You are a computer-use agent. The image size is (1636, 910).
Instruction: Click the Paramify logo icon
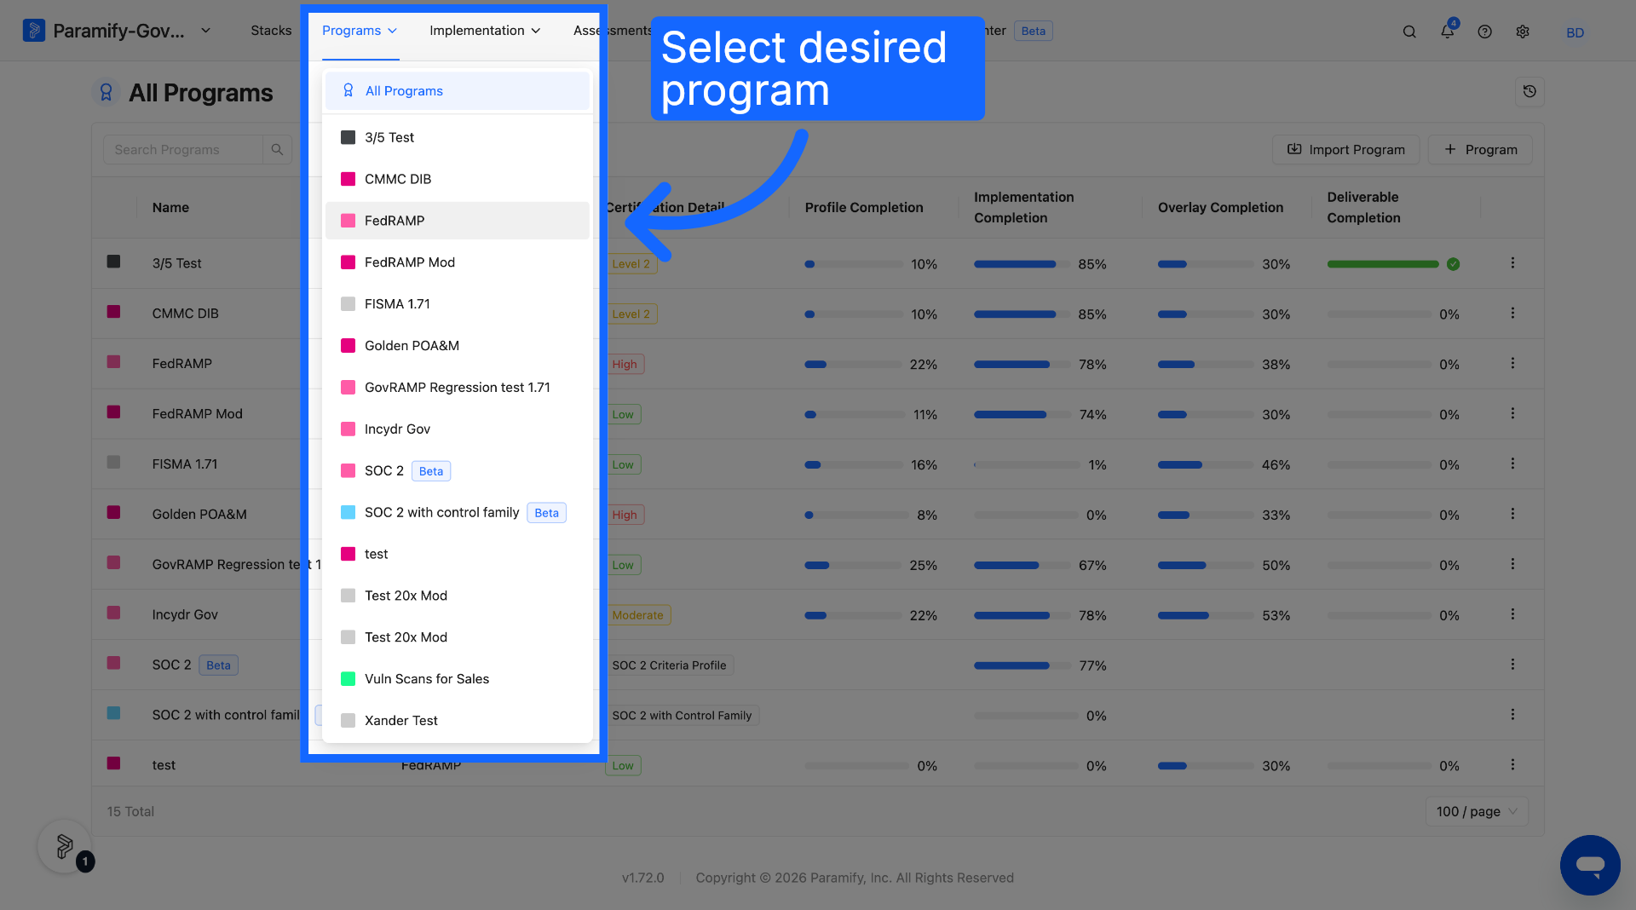[x=34, y=31]
